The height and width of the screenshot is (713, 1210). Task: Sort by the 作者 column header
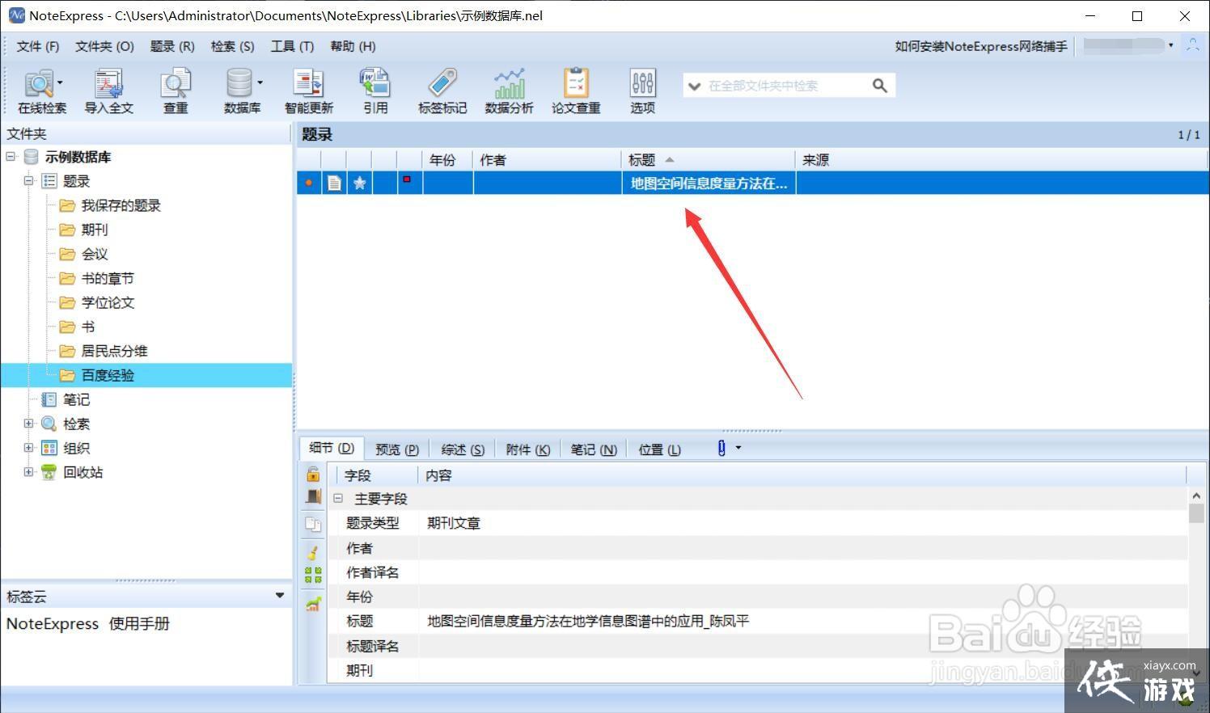(547, 160)
